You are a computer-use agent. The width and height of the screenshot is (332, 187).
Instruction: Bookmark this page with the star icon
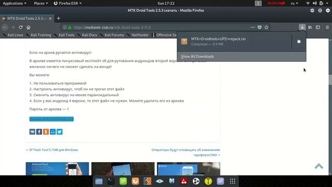click(266, 27)
